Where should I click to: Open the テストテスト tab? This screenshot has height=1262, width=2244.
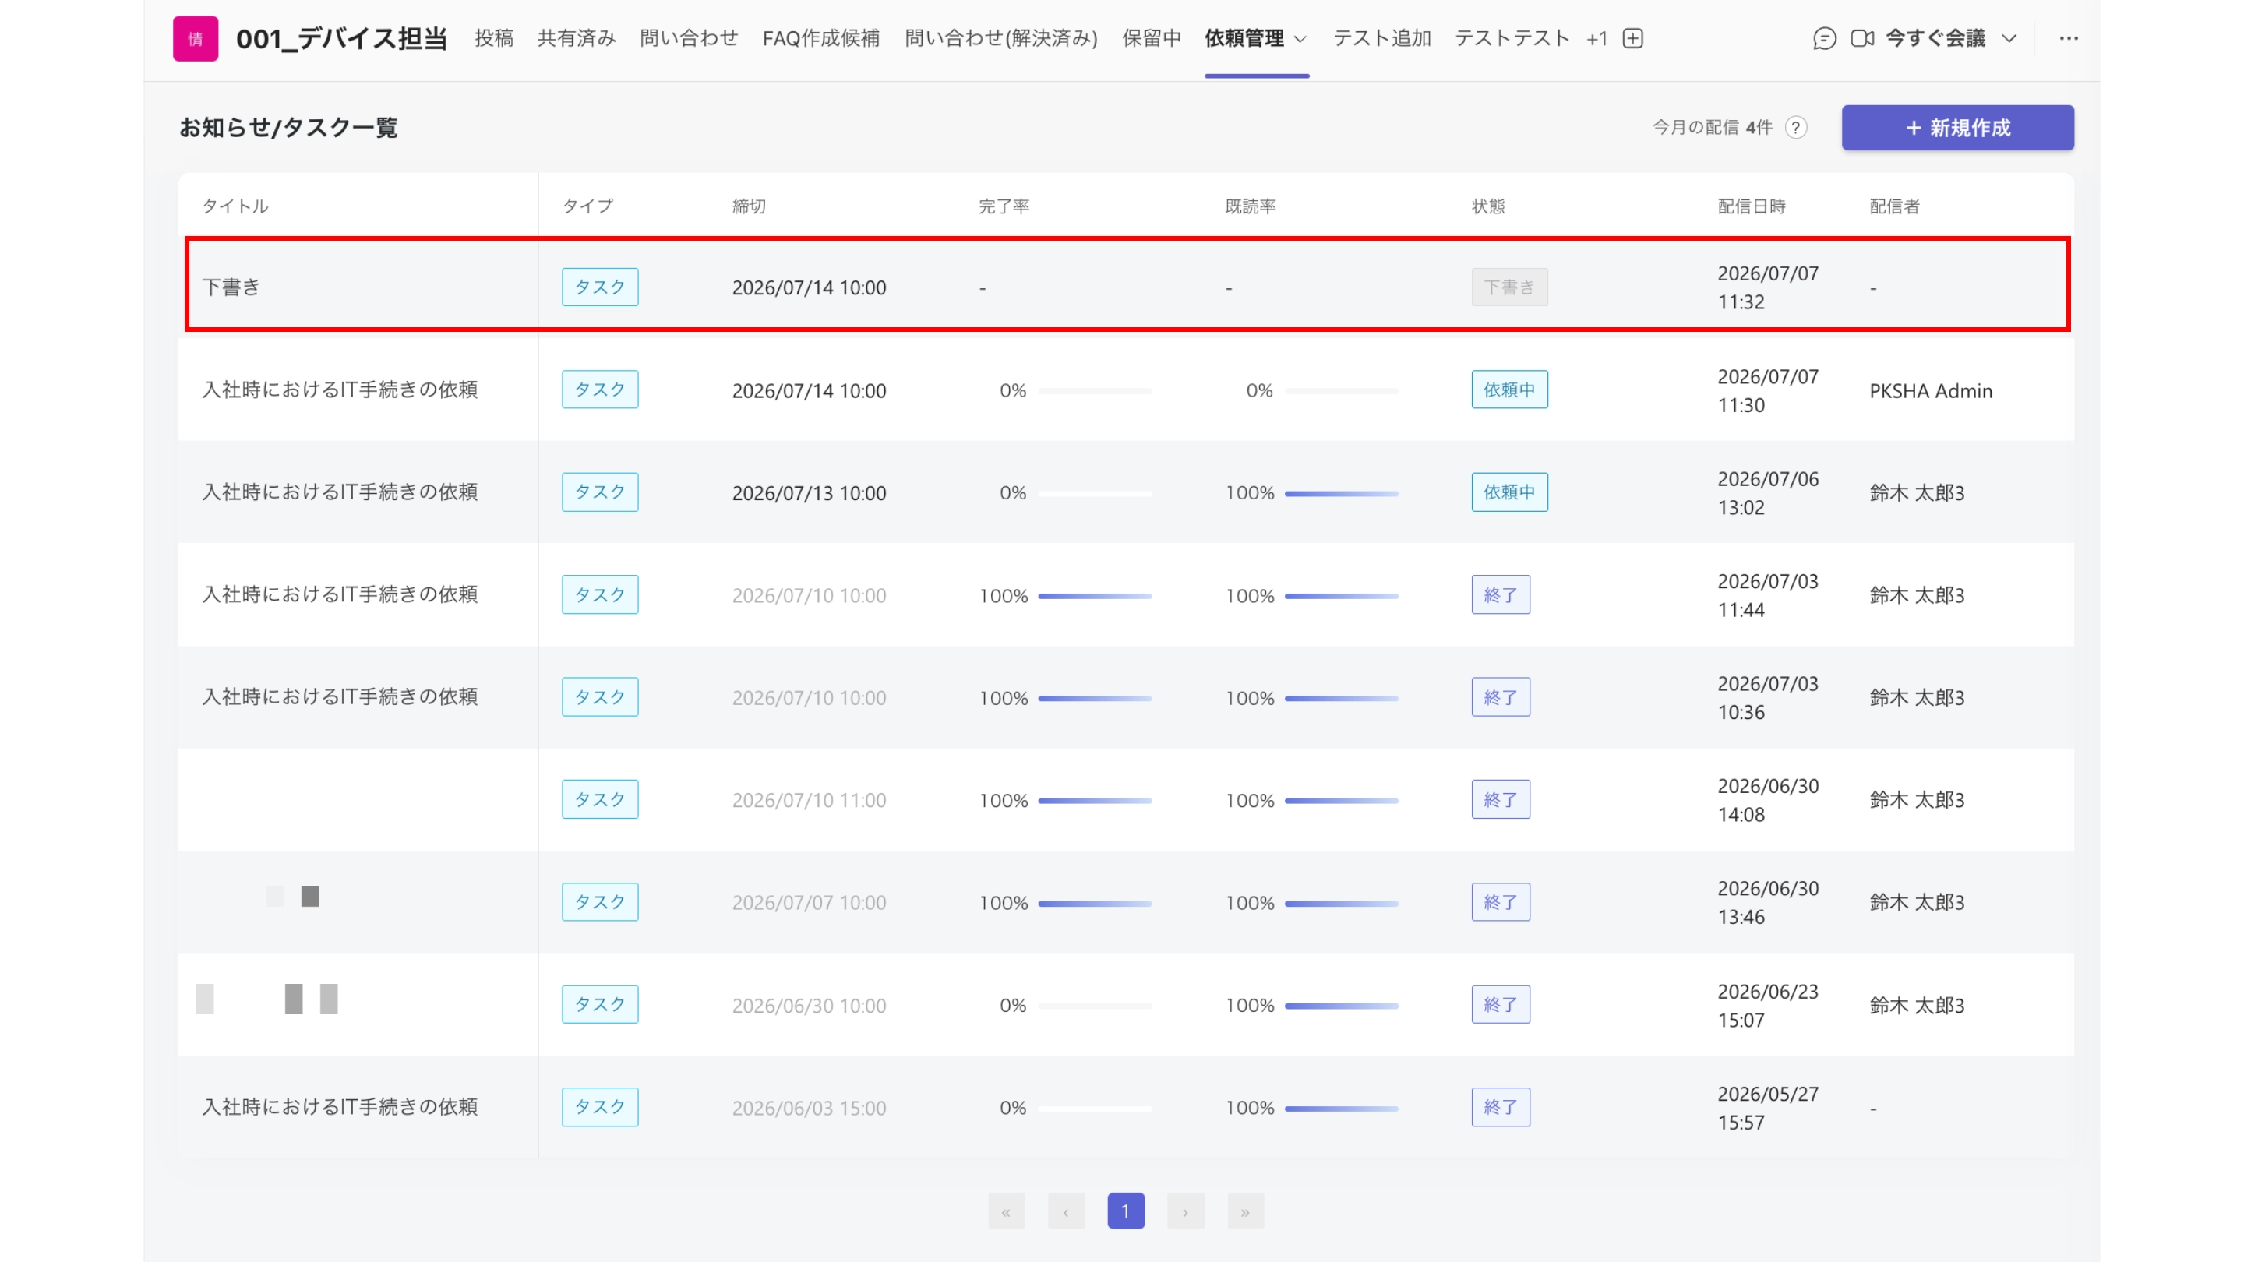1512,38
